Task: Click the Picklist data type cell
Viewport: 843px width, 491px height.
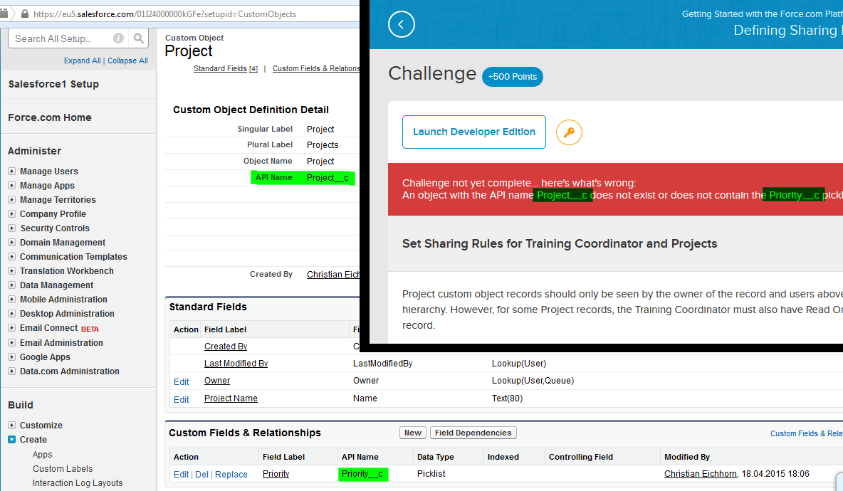Action: point(431,474)
